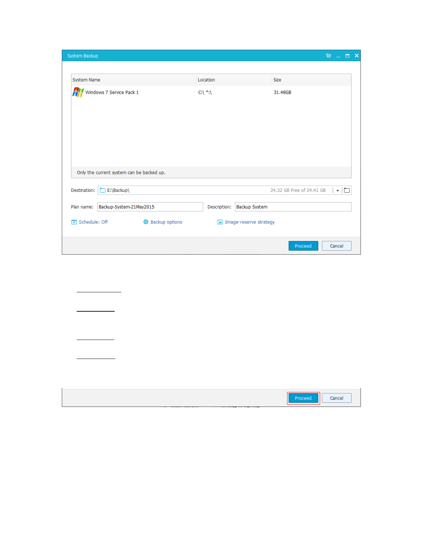Click the Proceed button outlined in red
The image size is (423, 546).
[303, 398]
